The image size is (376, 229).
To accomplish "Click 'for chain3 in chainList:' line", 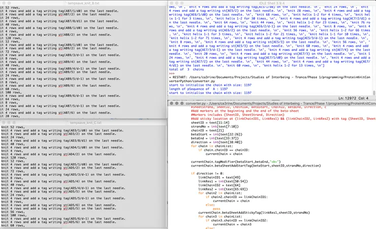I will click(220, 216).
